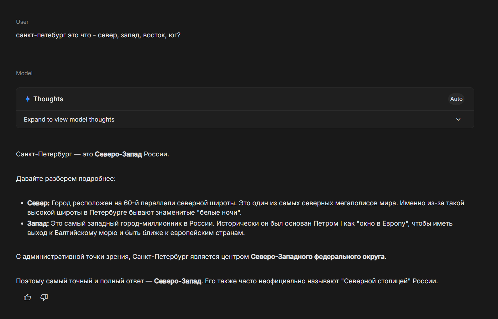Click bold 'Северо-Западного федерального округа' text

click(317, 257)
